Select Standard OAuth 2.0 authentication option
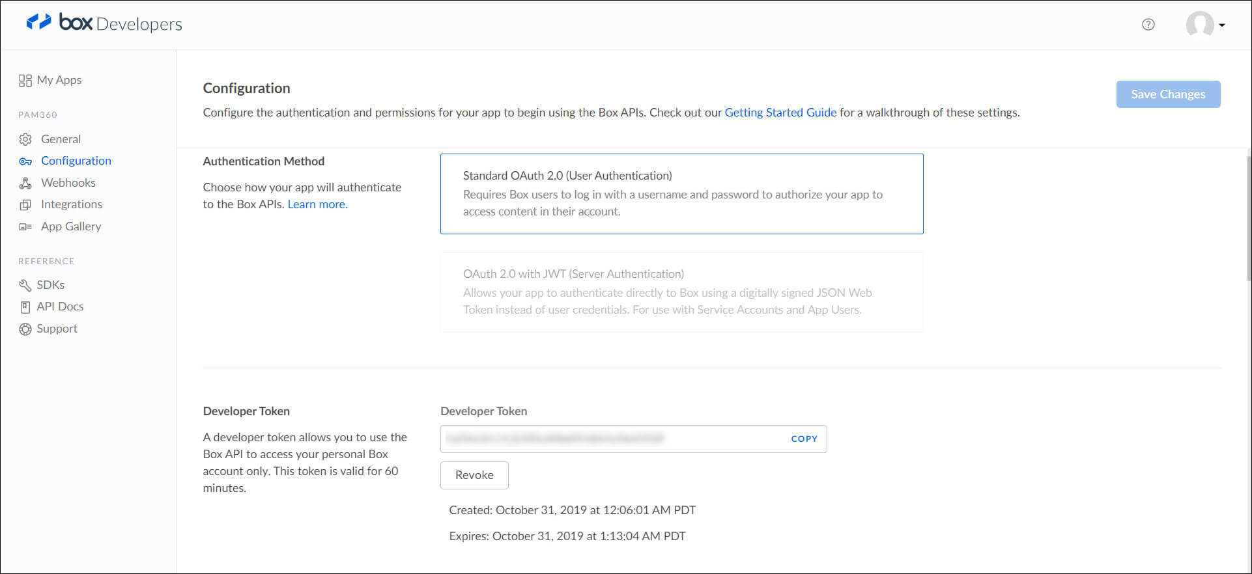1252x574 pixels. coord(681,193)
